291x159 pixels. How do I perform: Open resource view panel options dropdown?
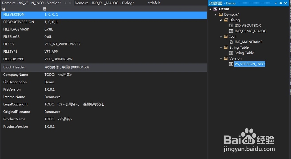click(276, 3)
